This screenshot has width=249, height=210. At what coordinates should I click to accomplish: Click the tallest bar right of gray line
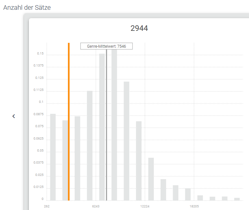pyautogui.click(x=114, y=125)
